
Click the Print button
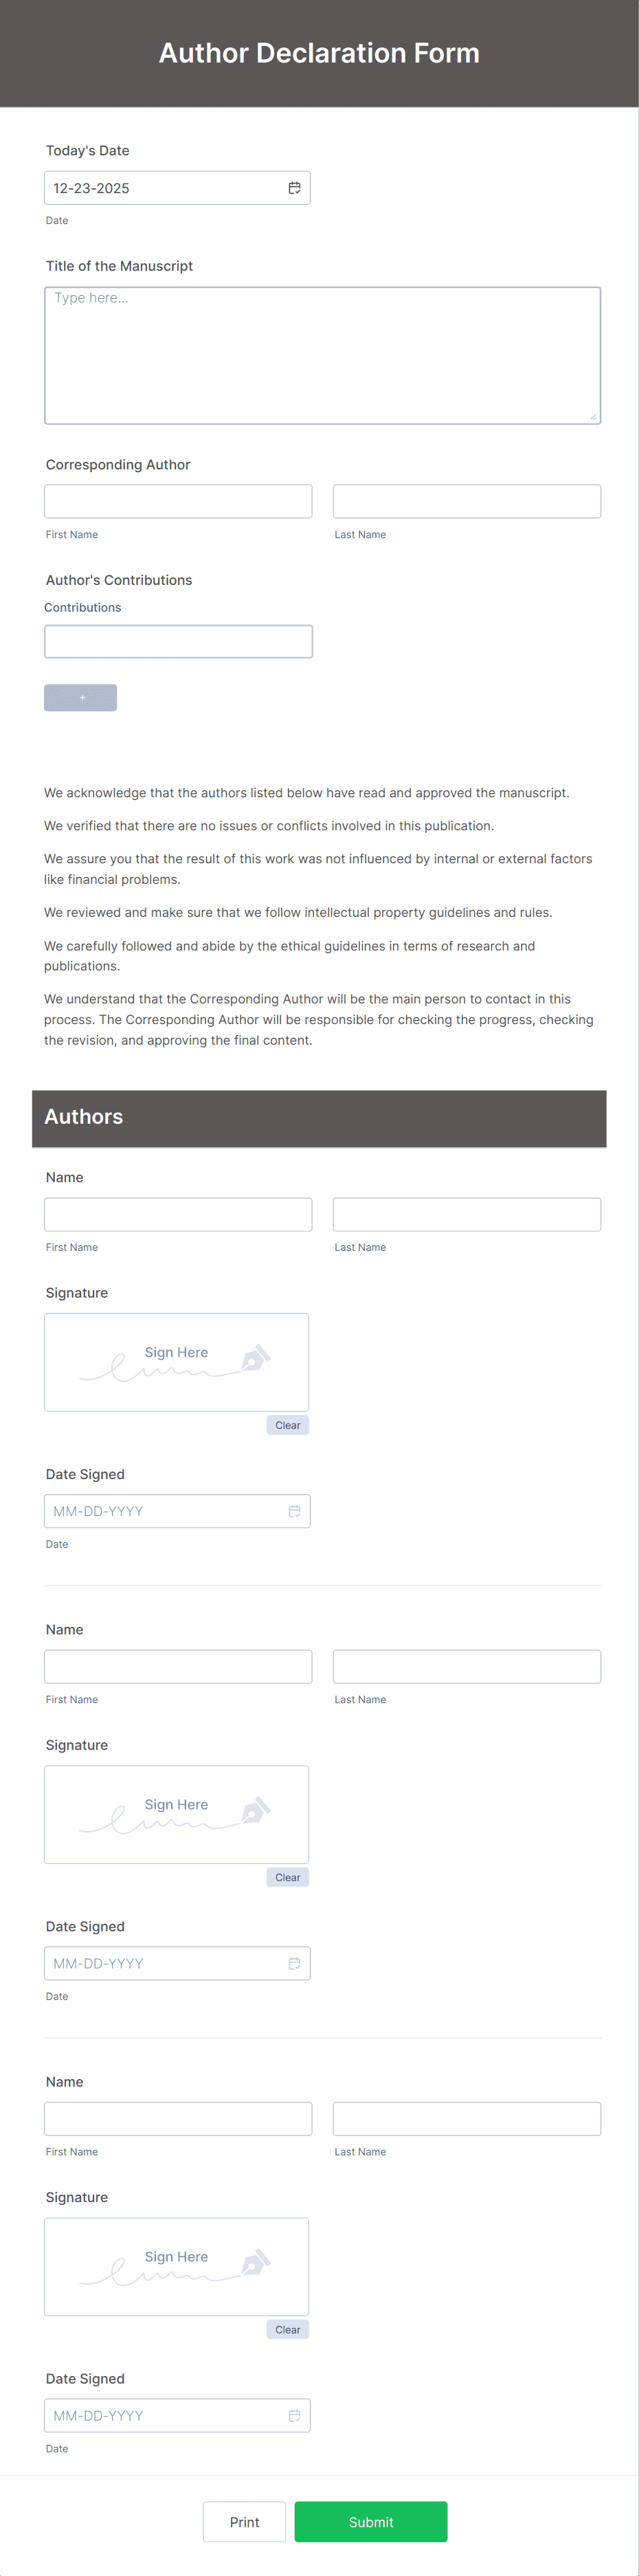click(x=244, y=2521)
